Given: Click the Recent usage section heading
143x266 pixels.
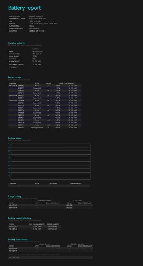Looking at the screenshot, I should (14, 78).
